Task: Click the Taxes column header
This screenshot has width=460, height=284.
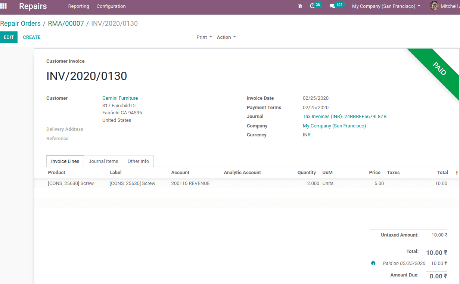Action: [x=393, y=173]
